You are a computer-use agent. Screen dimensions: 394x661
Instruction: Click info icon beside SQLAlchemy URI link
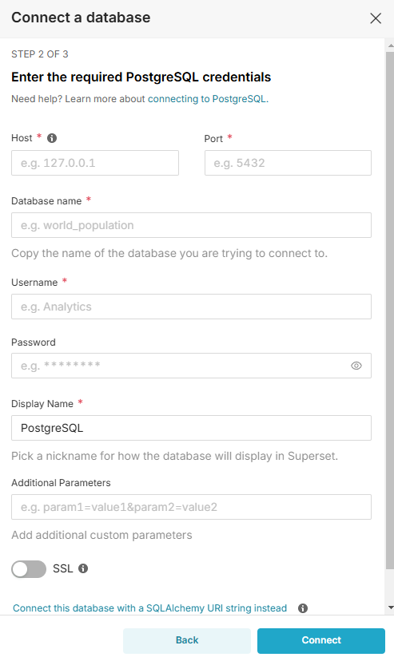pyautogui.click(x=303, y=608)
